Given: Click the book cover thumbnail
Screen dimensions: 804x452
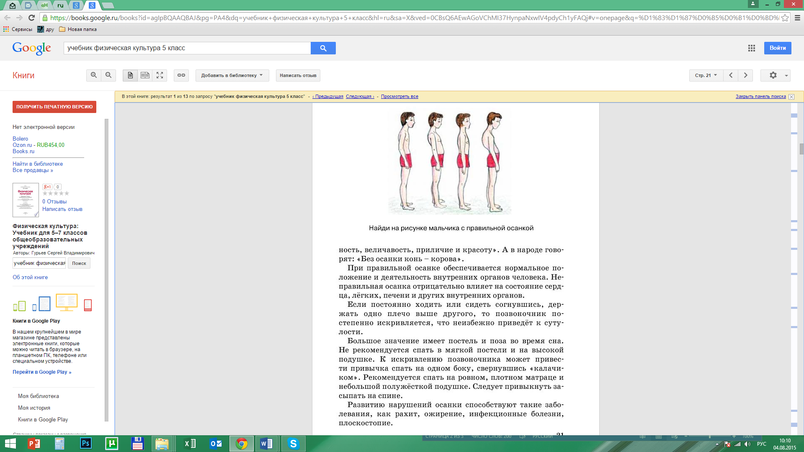Looking at the screenshot, I should click(26, 200).
